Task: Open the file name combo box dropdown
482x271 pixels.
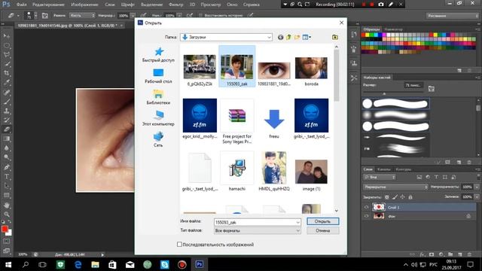Action: [298, 222]
